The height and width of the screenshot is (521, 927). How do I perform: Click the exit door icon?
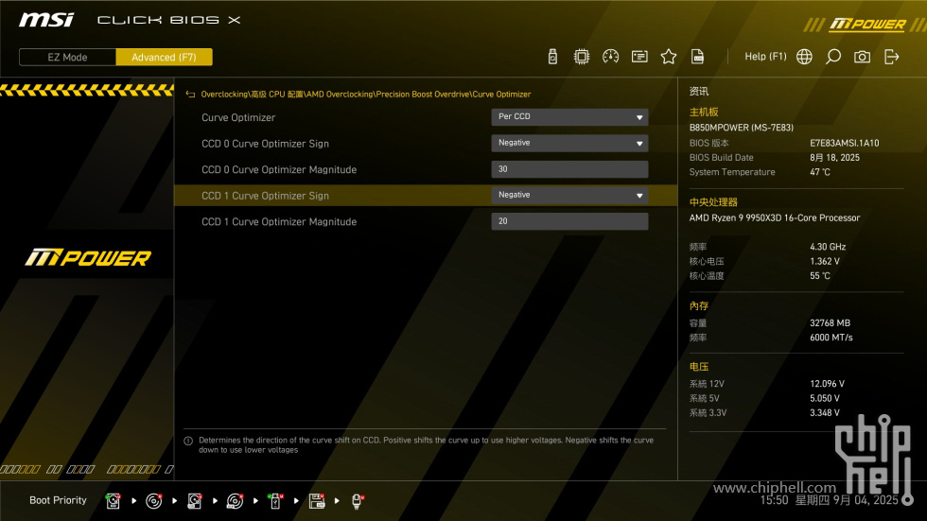coord(891,57)
